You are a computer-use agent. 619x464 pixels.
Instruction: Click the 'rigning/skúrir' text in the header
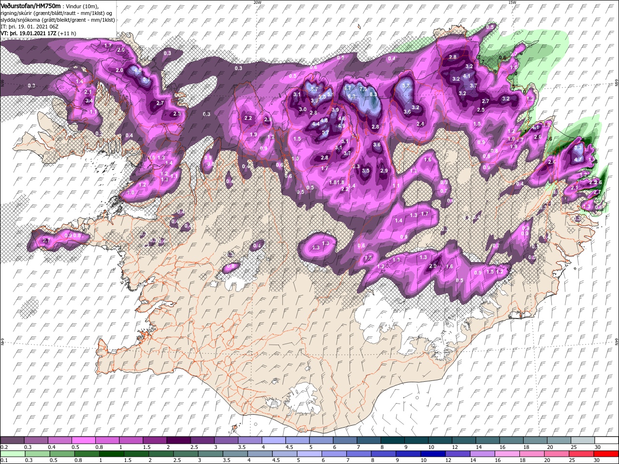16,13
